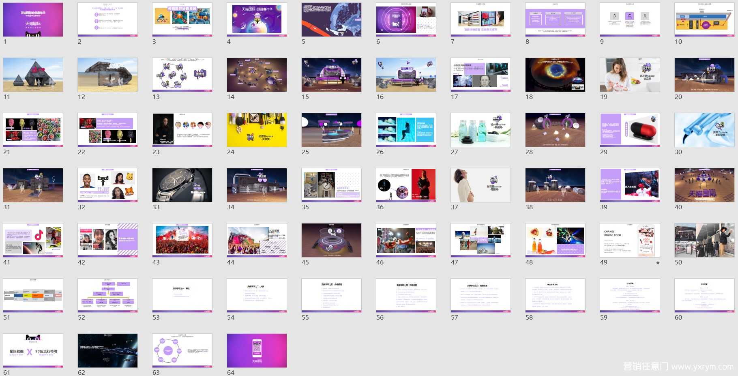Select slide 27 teal bottles thumbnail
This screenshot has height=376, width=738.
tap(481, 130)
